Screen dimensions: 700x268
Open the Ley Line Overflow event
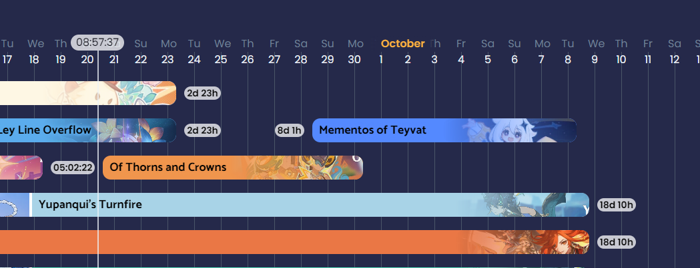(45, 130)
